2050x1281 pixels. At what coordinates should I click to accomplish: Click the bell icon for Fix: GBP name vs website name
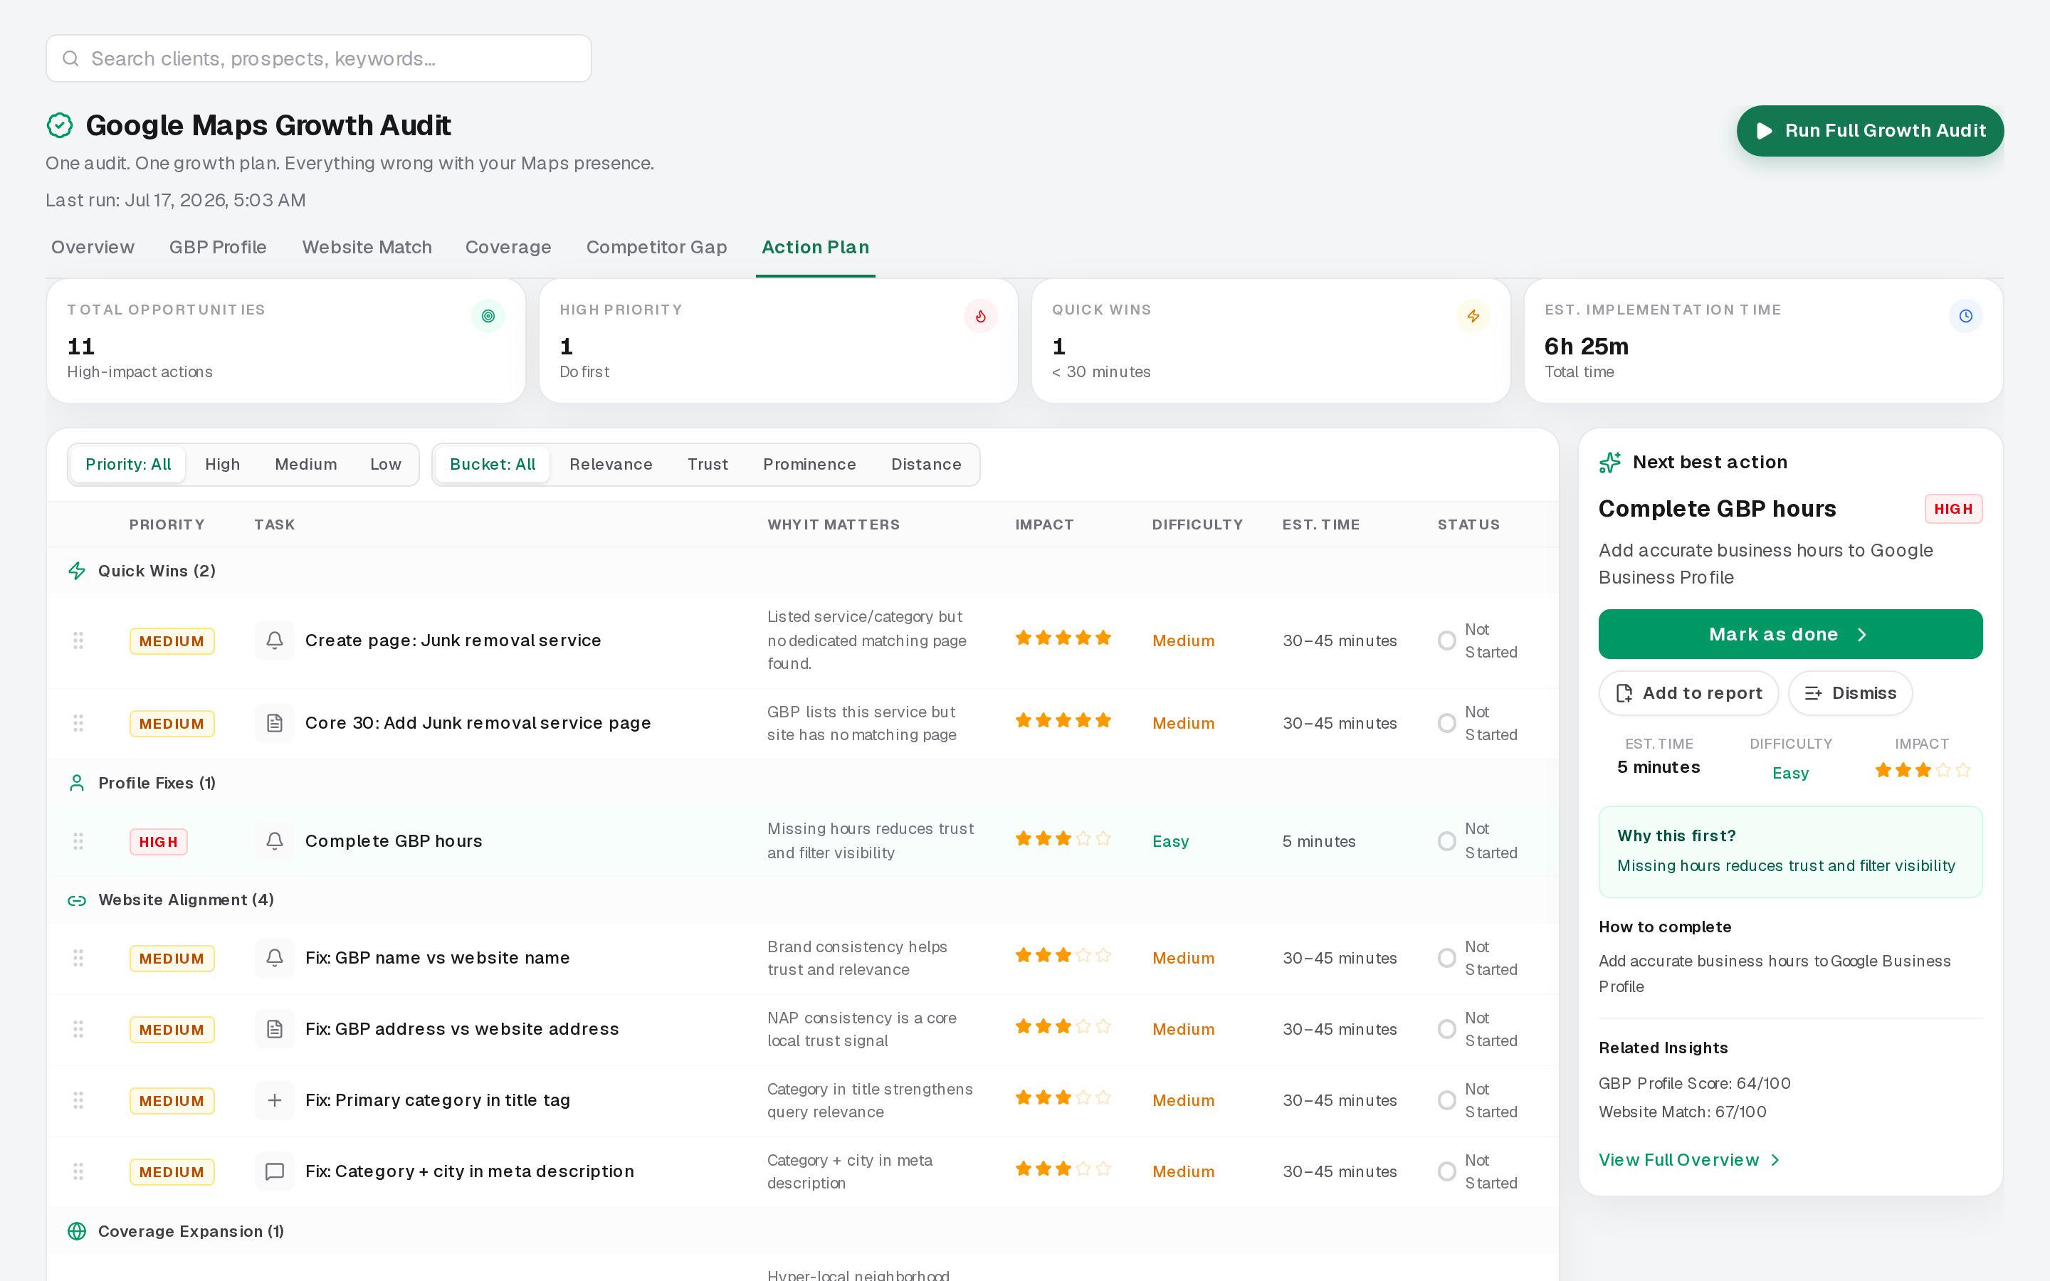click(275, 957)
